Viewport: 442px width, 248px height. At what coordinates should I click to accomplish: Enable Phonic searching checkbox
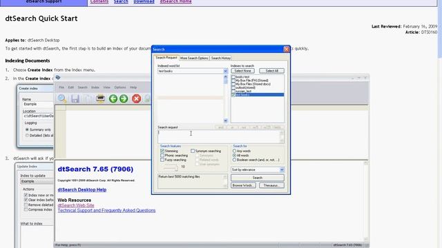162,155
